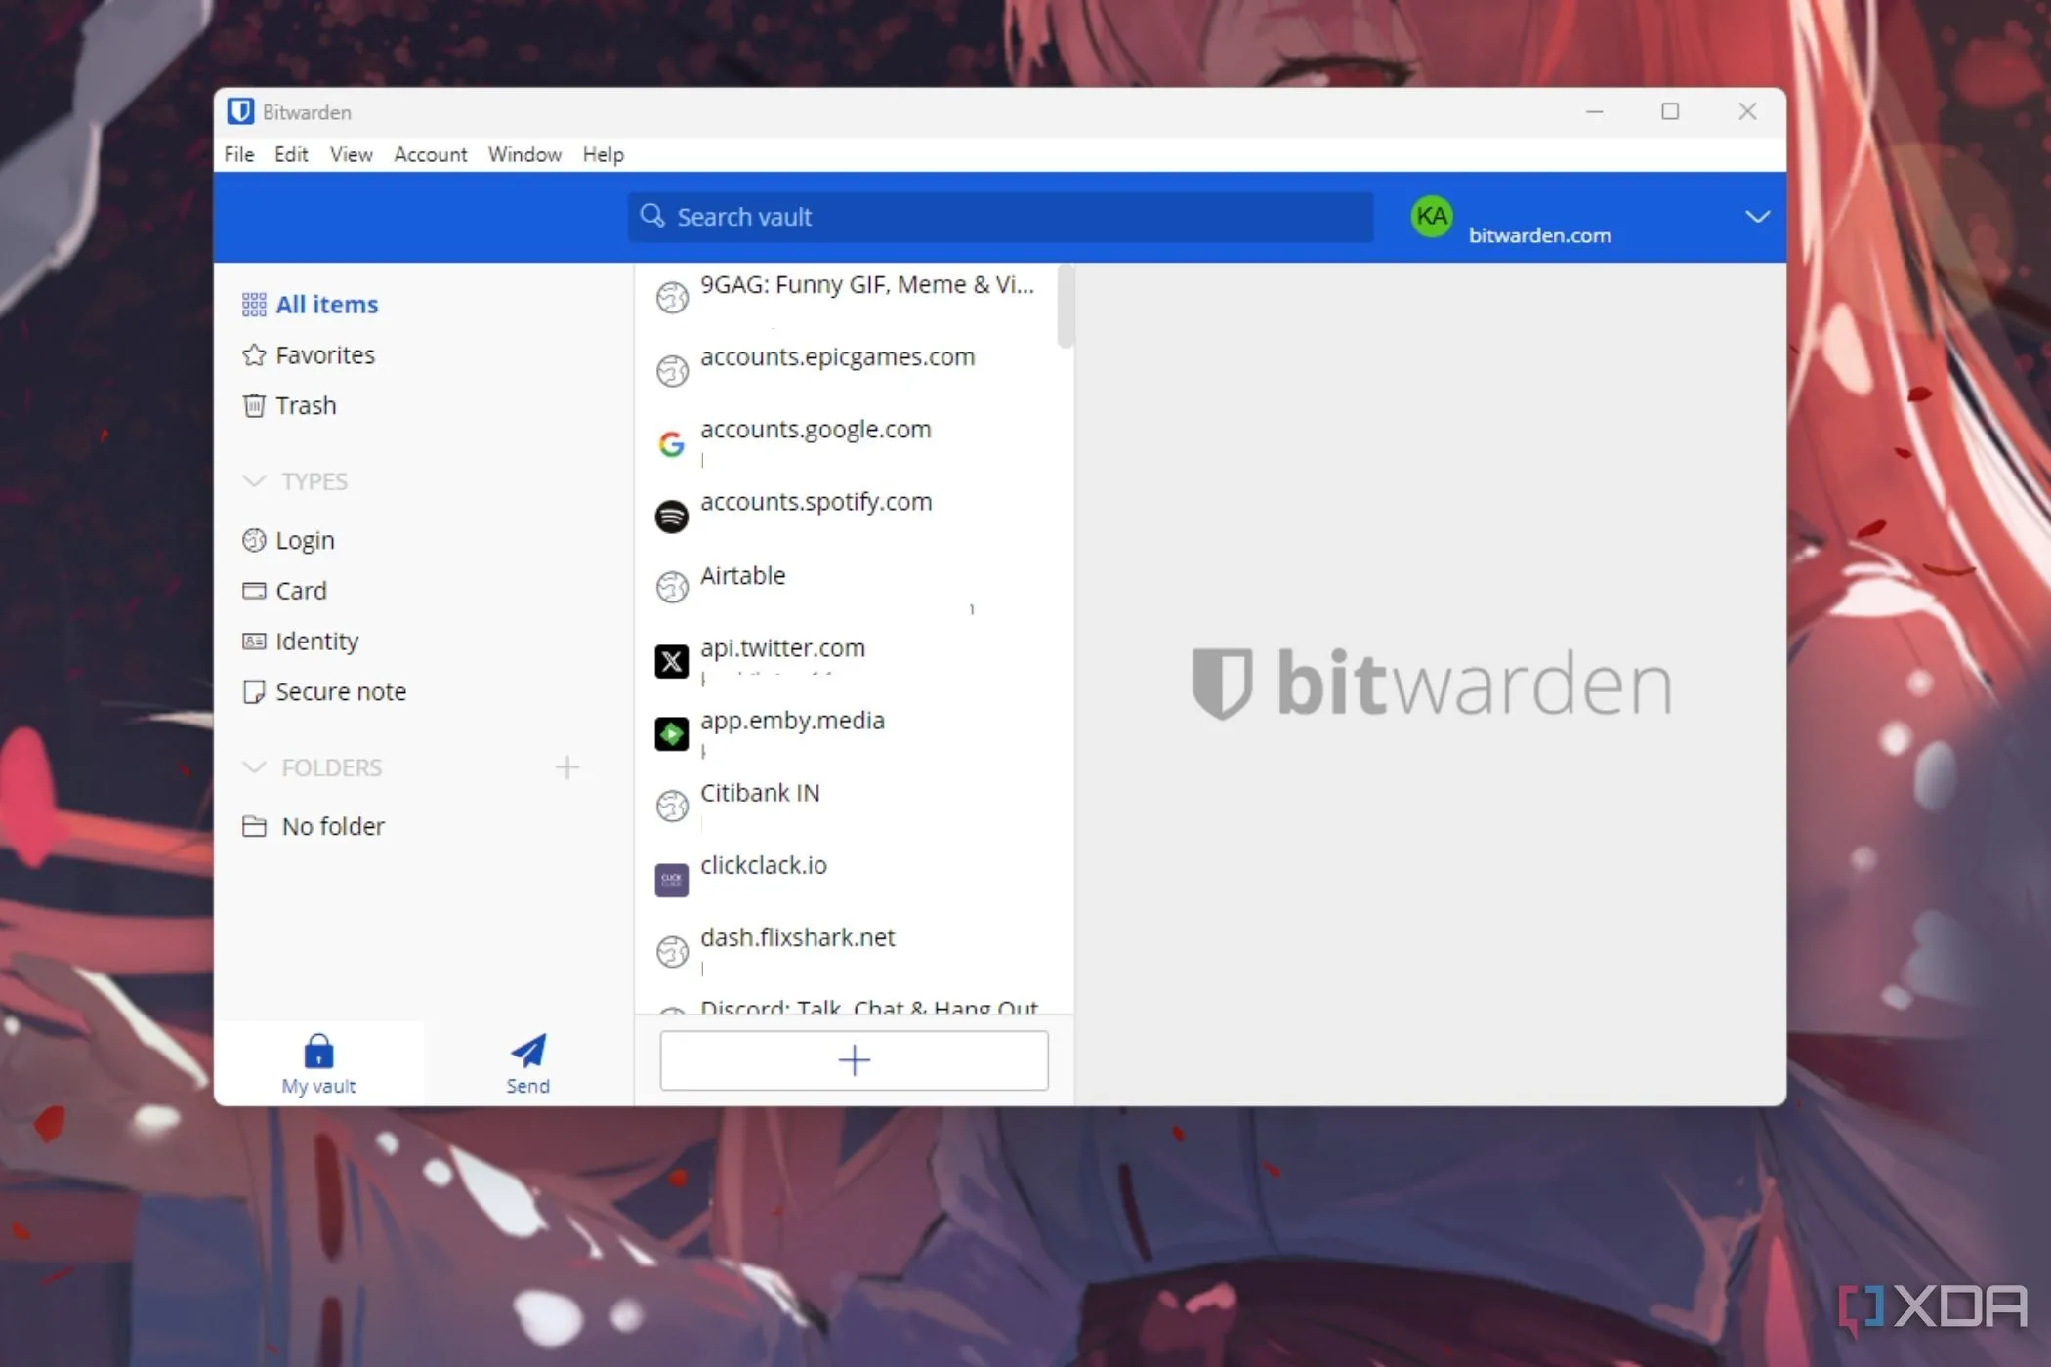Select the Spotify account entry icon
The height and width of the screenshot is (1367, 2051).
[x=672, y=516]
